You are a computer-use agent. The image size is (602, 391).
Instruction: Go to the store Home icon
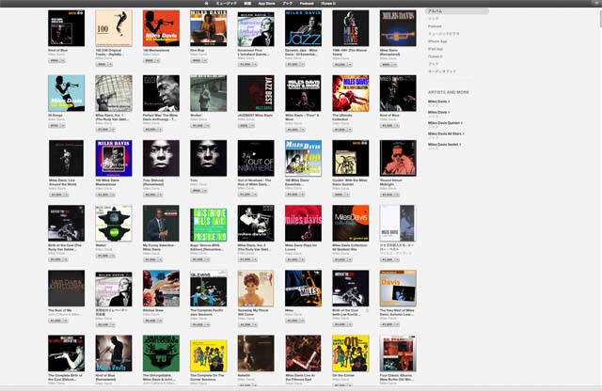click(206, 3)
